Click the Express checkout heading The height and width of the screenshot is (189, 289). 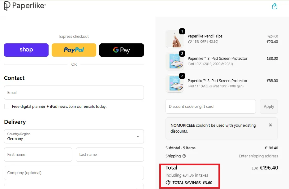(74, 36)
